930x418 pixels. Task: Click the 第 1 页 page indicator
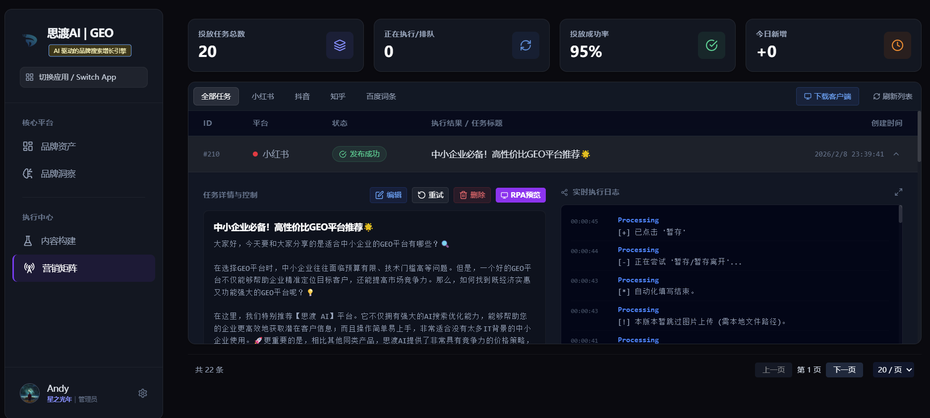click(809, 370)
